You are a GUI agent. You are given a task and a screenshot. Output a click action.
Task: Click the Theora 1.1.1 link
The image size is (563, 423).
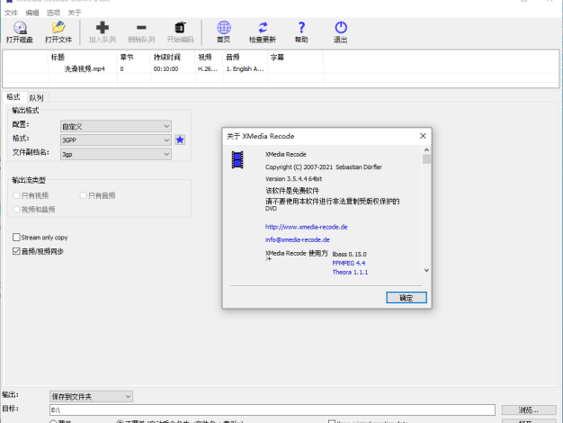coord(350,272)
